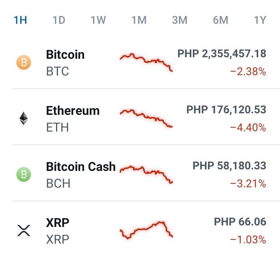Select the 1H time range tab
This screenshot has height=269, width=280.
click(20, 20)
